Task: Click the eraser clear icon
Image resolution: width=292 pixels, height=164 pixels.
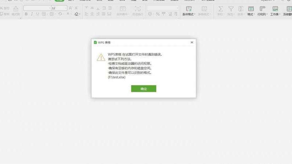Action: click(76, 14)
